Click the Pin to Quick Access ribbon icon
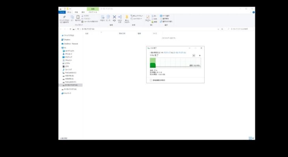The height and width of the screenshot is (157, 288). (64, 17)
